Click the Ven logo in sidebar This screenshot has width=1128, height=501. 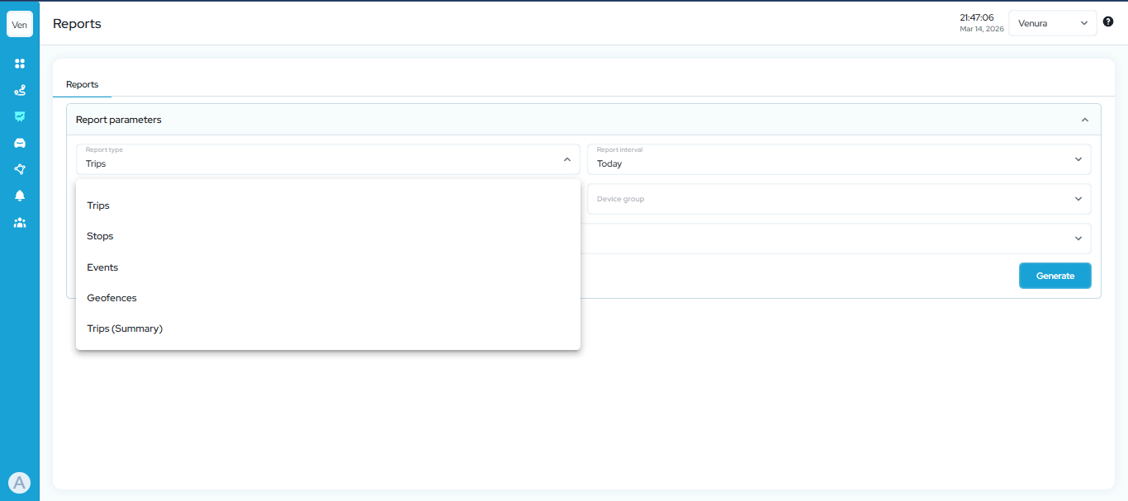tap(20, 24)
